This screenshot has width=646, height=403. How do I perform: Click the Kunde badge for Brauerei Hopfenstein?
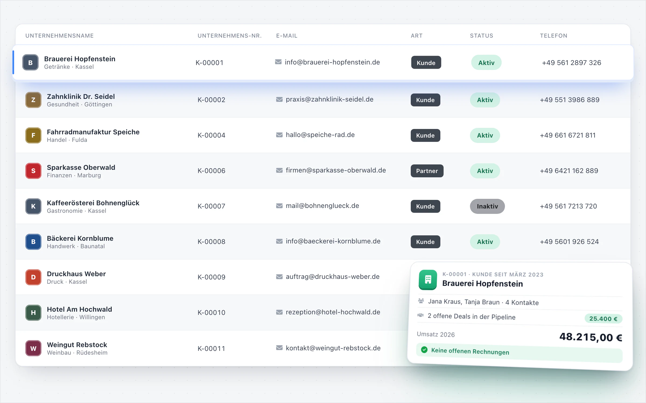426,63
